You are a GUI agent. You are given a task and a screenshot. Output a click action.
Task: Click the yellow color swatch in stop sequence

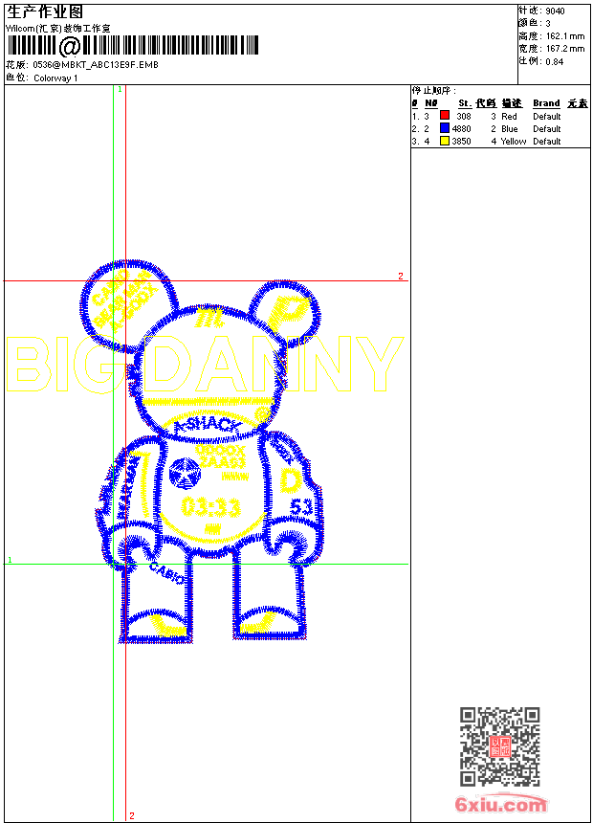(445, 141)
